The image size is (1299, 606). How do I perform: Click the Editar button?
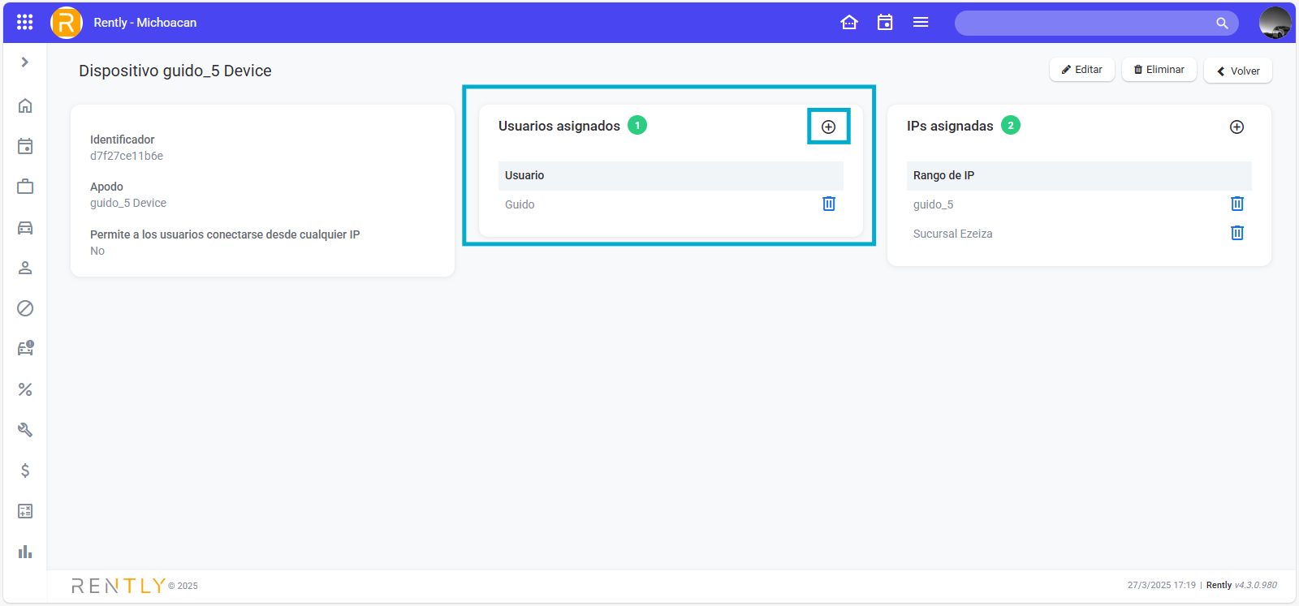pos(1082,70)
